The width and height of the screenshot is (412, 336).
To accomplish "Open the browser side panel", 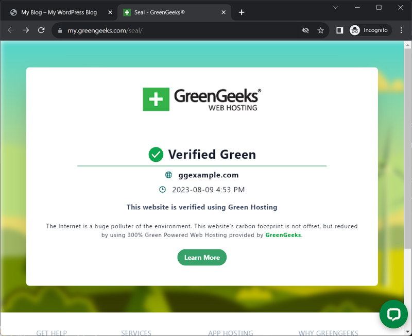I will click(x=339, y=30).
